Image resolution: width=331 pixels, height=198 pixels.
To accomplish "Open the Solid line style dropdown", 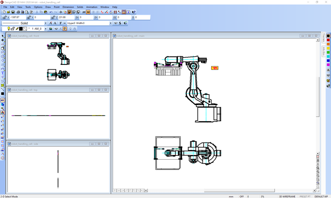I will tap(46, 23).
